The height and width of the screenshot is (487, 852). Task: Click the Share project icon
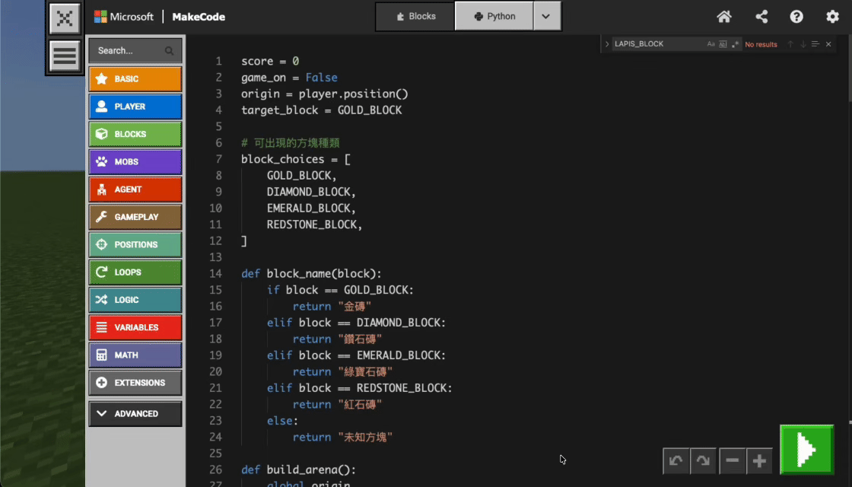(761, 17)
